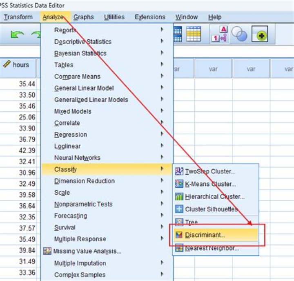
Task: Open the Extensions menu
Action: [150, 17]
